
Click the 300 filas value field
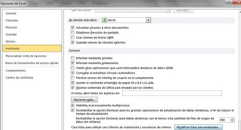tap(225, 120)
